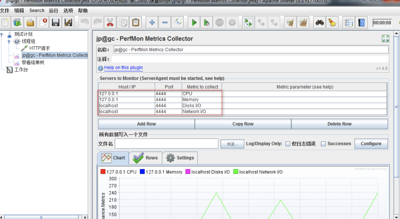Enable the 仅日志错误 checkbox
Screen dimensions: 400x219
[288, 144]
